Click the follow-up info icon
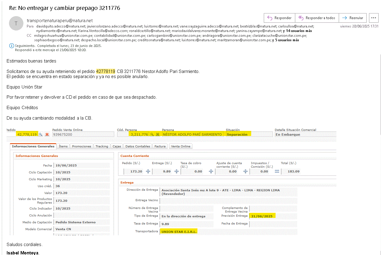The height and width of the screenshot is (255, 381). click(x=11, y=46)
